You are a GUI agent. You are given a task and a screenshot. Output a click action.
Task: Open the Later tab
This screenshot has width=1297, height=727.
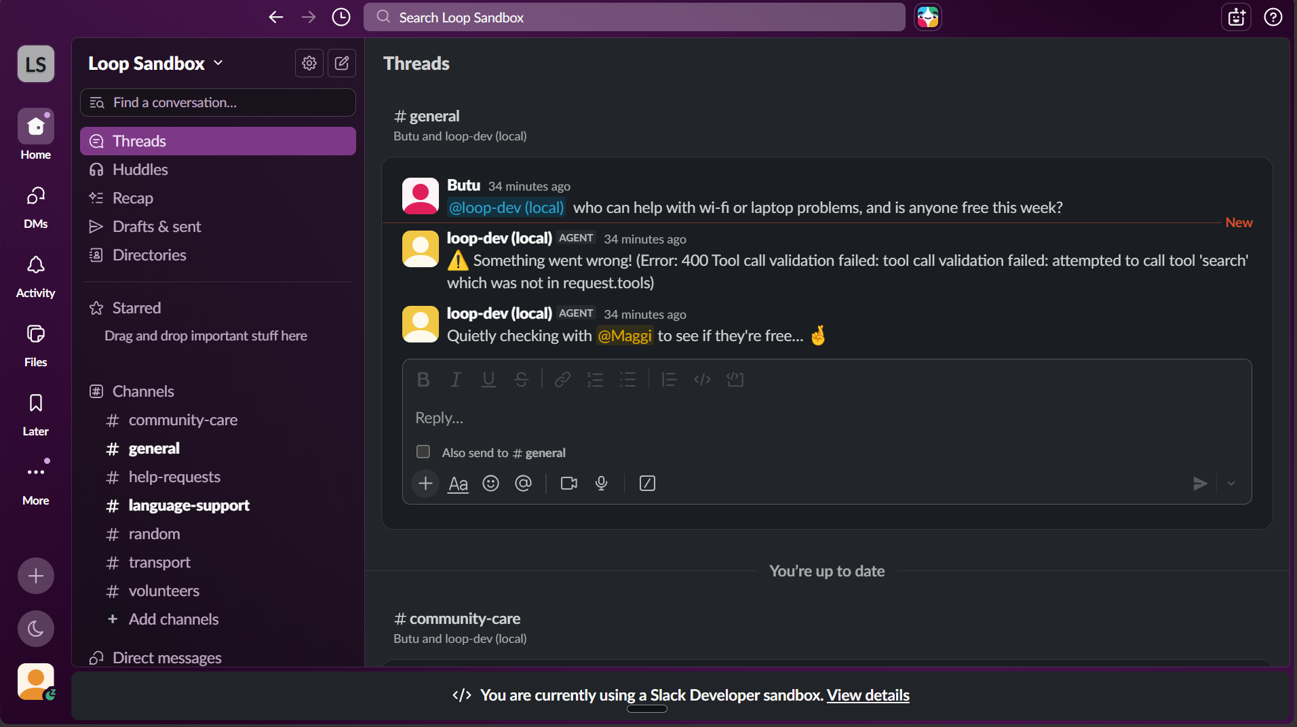(36, 413)
